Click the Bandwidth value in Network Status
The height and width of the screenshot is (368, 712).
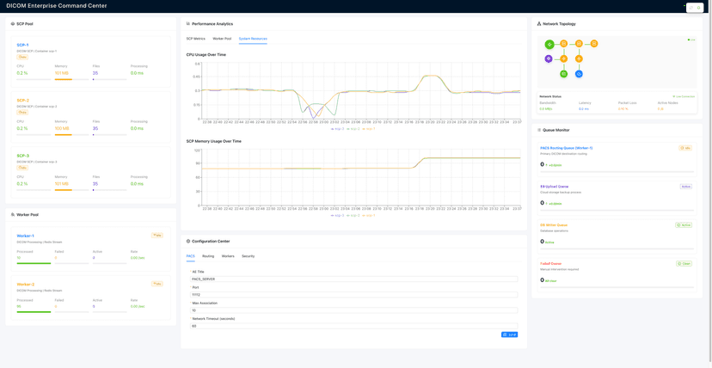[x=544, y=109]
